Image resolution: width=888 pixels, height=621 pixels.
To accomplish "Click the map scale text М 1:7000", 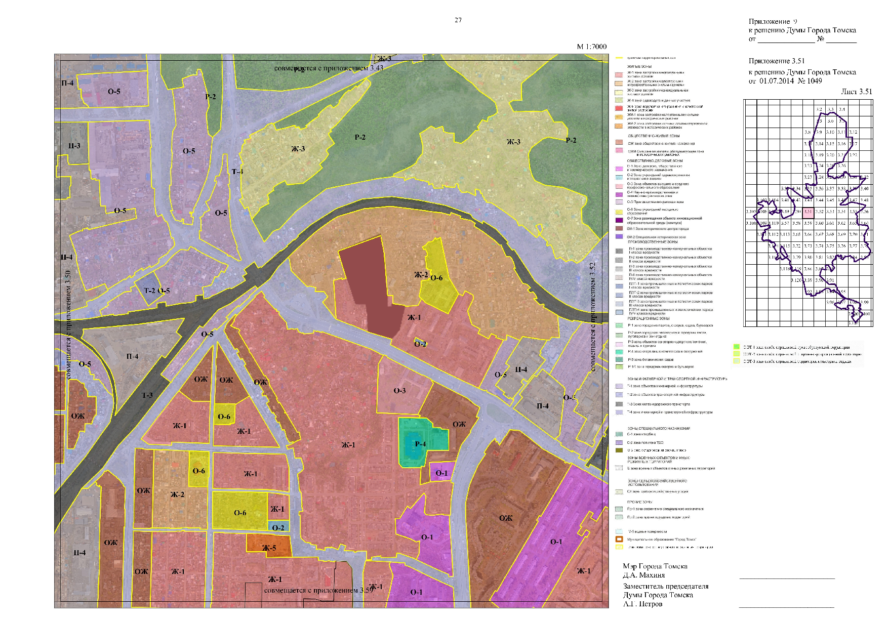I will click(591, 47).
